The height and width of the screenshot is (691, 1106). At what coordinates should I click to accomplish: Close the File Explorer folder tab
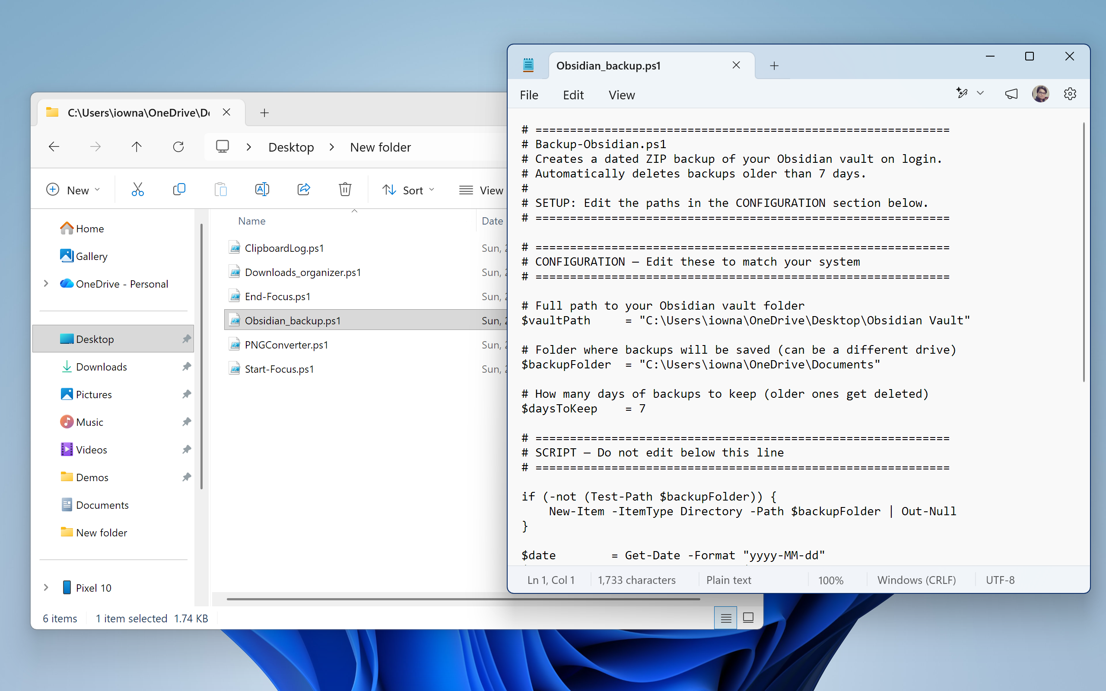point(227,112)
